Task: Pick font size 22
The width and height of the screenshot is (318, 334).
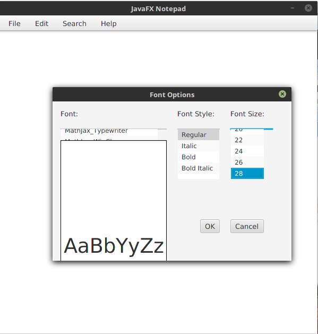Action: click(247, 140)
